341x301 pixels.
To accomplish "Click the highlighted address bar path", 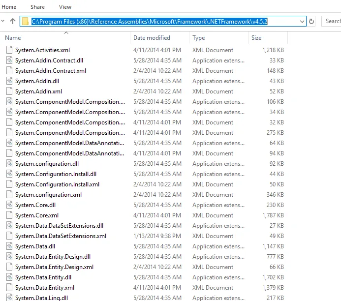I will click(x=150, y=21).
